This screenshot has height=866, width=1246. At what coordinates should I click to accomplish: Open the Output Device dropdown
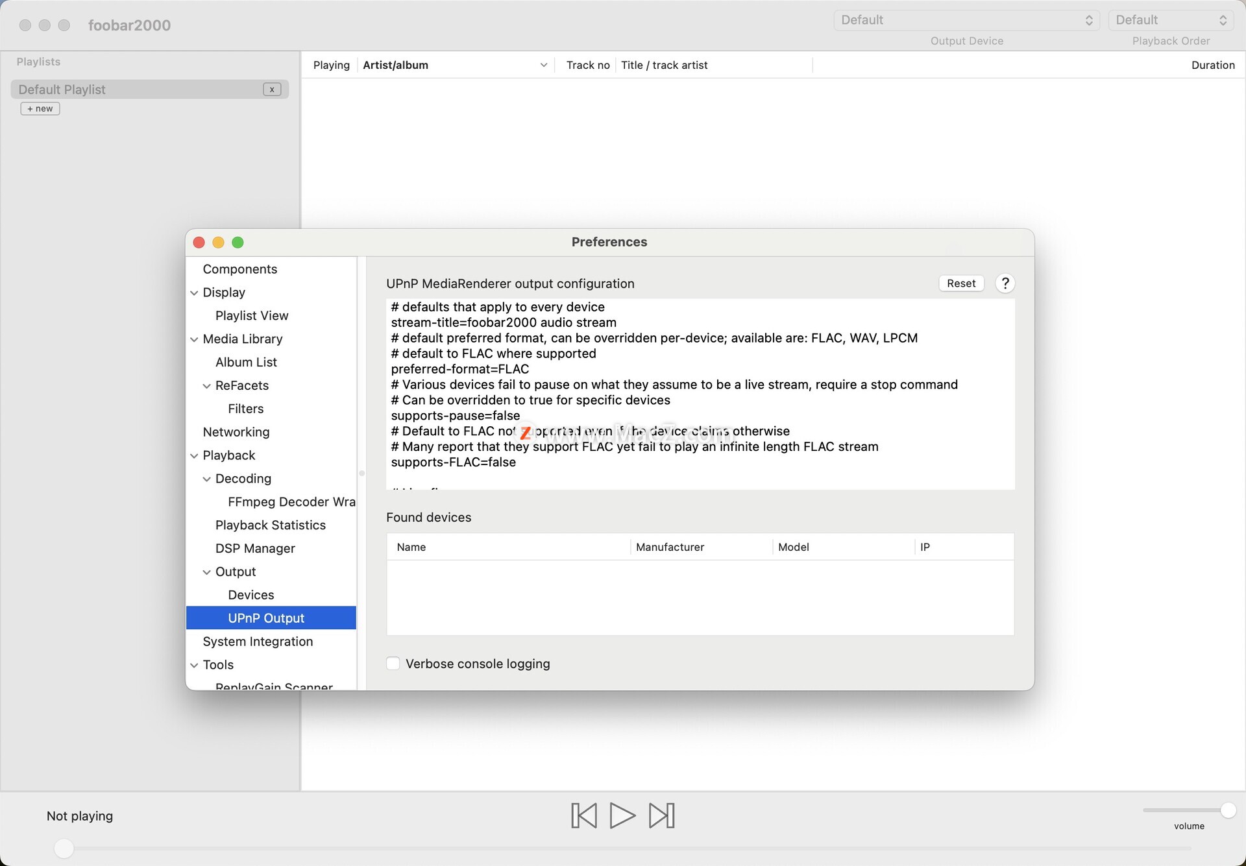click(x=966, y=20)
